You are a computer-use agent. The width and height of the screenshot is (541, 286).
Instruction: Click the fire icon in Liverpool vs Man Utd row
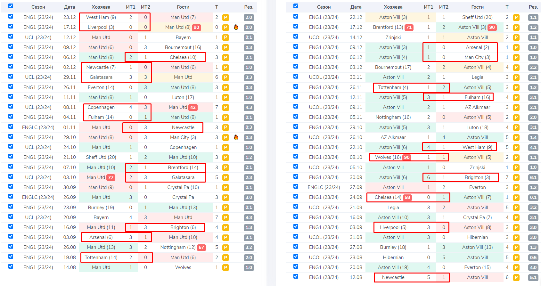236,27
